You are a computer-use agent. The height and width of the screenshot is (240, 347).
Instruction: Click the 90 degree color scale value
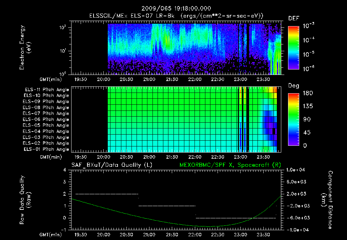tap(307, 120)
